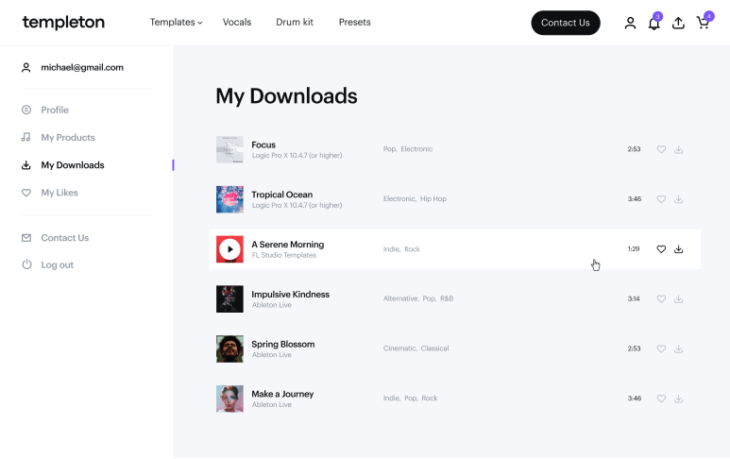730x459 pixels.
Task: Go to Drum kit in navigation
Action: coord(295,23)
